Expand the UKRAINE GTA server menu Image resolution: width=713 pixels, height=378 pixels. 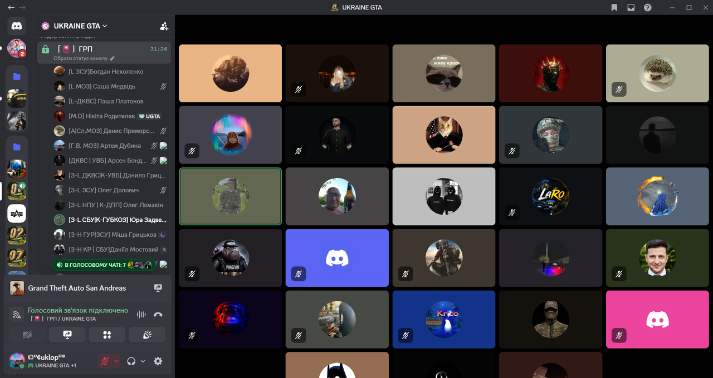click(x=80, y=26)
